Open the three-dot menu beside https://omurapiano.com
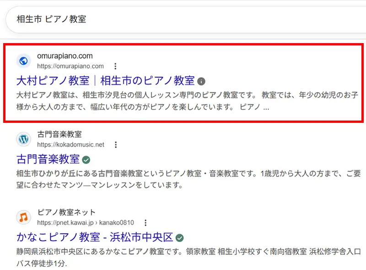This screenshot has height=270, width=366. 115,66
